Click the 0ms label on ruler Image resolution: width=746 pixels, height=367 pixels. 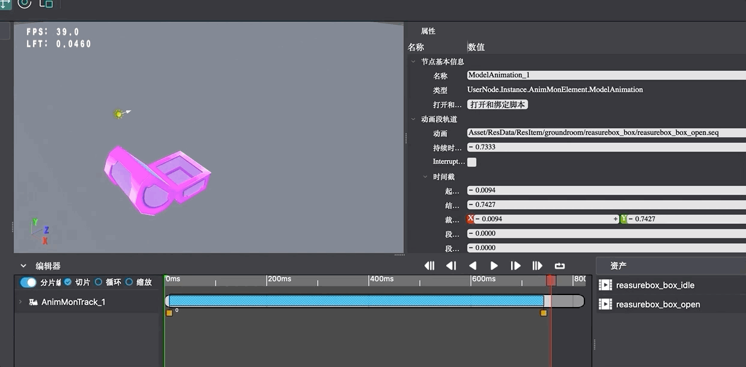coord(173,279)
